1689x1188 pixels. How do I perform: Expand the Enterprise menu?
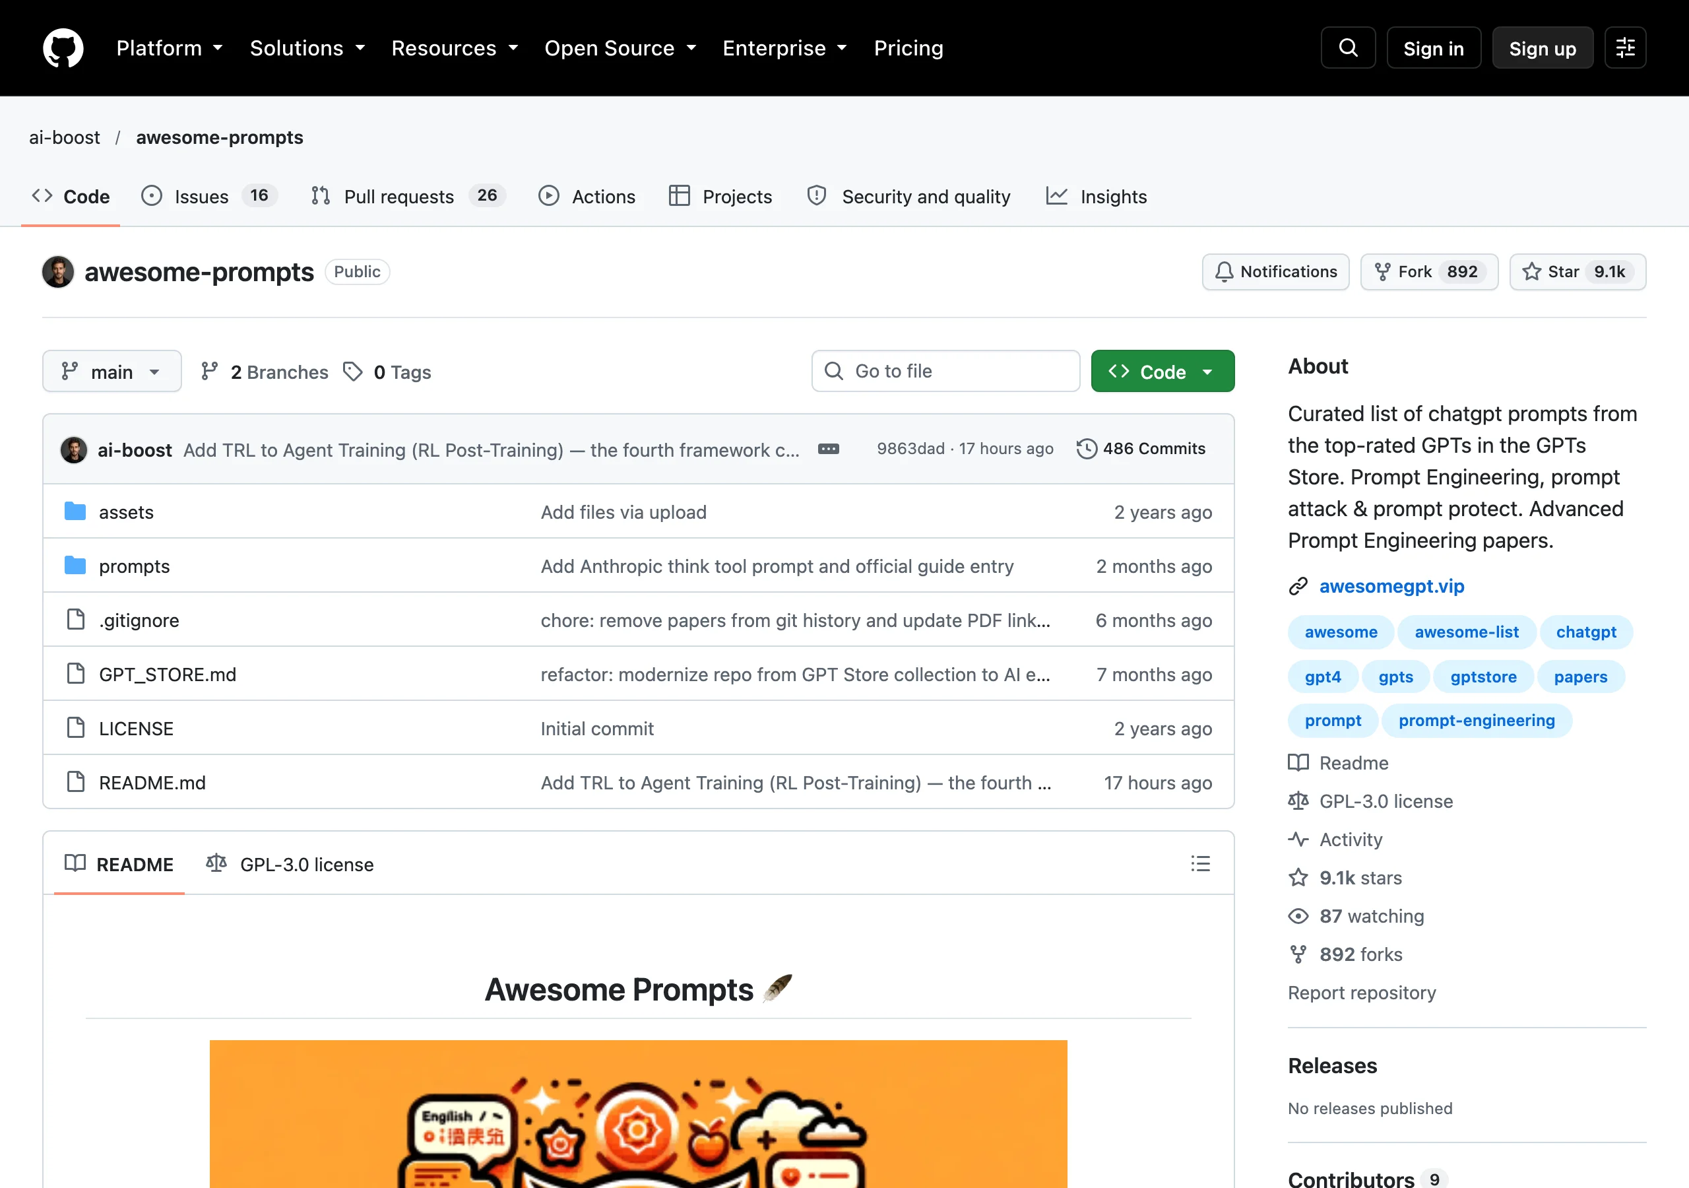[785, 48]
